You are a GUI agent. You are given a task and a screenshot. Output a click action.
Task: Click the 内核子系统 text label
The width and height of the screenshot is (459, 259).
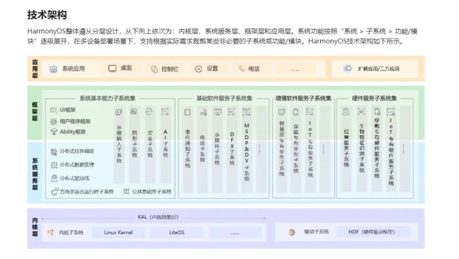[x=71, y=233]
